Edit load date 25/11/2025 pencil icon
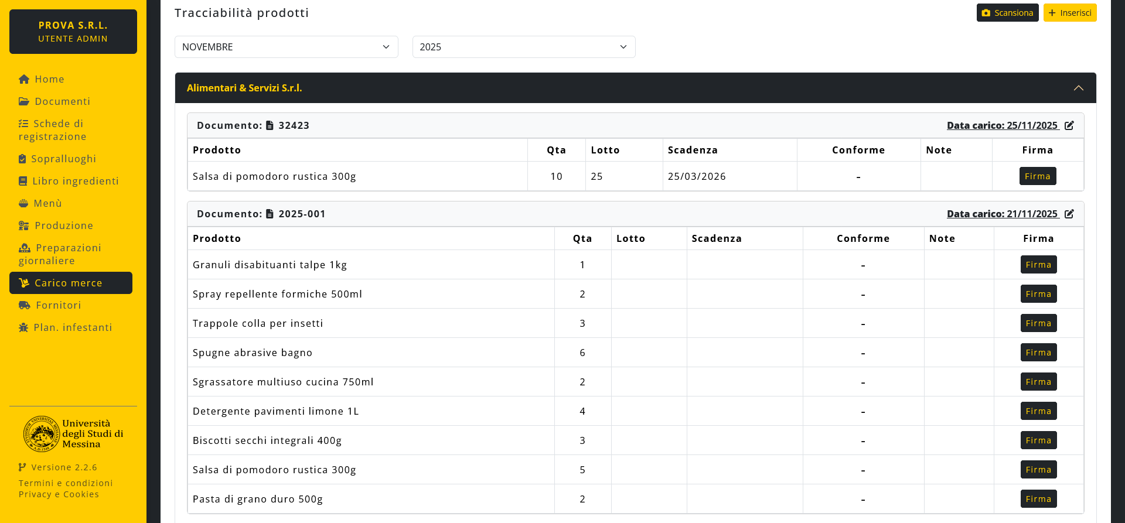Screen dimensions: 1125x523 pyautogui.click(x=1069, y=125)
